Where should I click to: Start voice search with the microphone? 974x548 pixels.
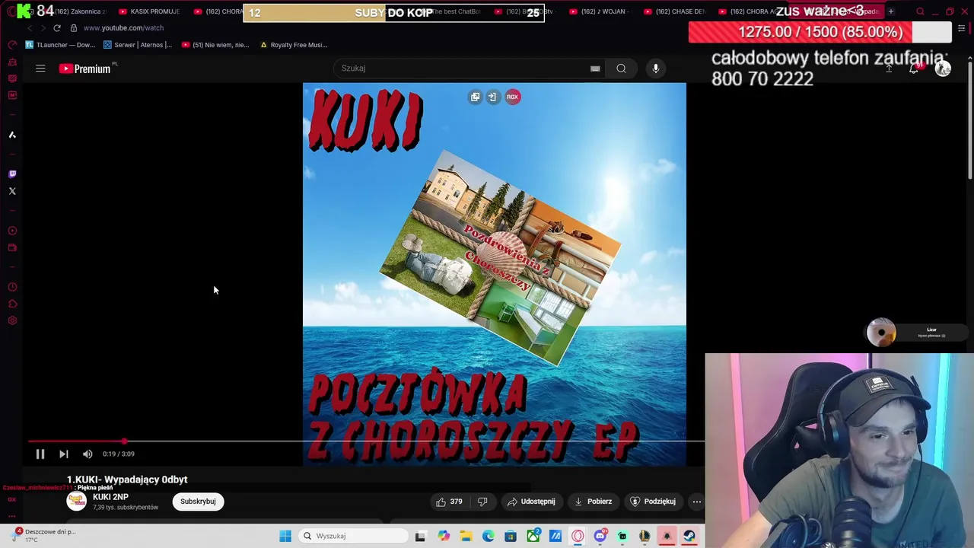pyautogui.click(x=655, y=68)
